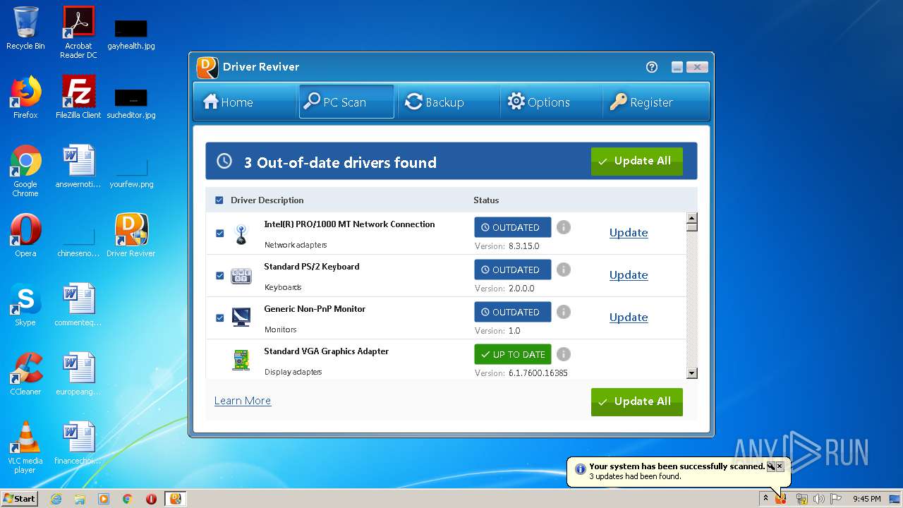The height and width of the screenshot is (508, 903).
Task: Click OUTDATED badge for Intel network connection
Action: [x=513, y=227]
